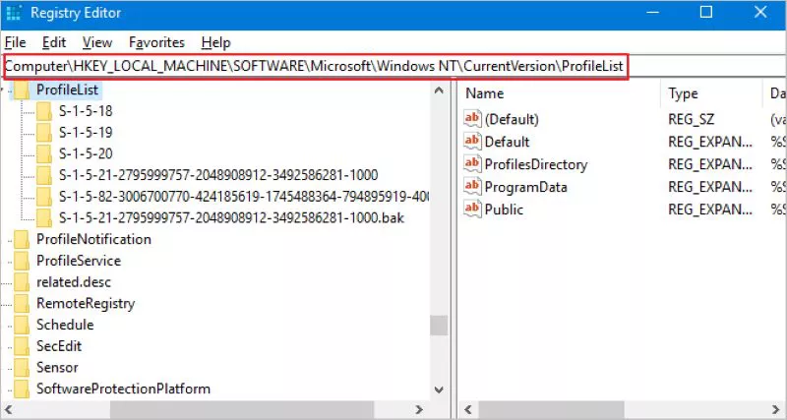This screenshot has height=420, width=787.
Task: Click folder icon of S-1-5-82 key
Action: click(44, 197)
